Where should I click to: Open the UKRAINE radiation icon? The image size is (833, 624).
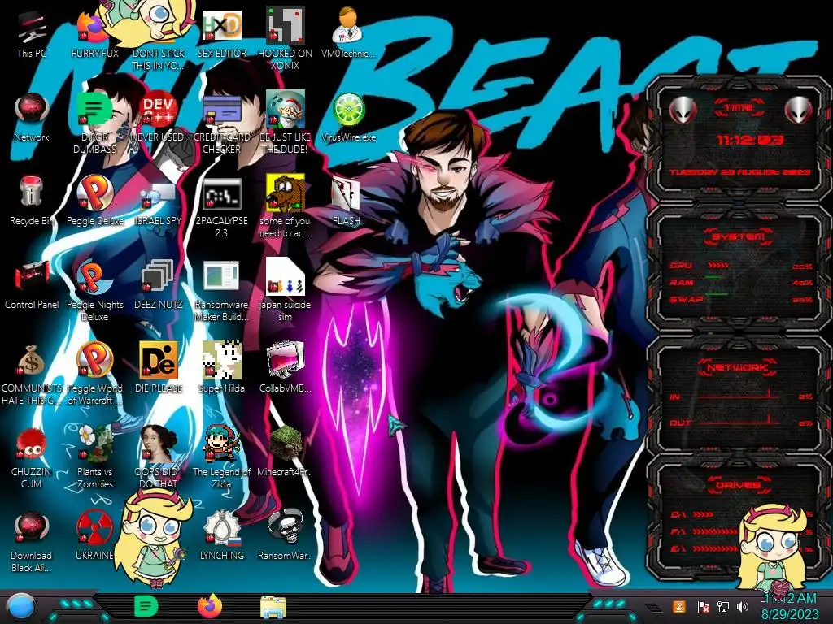click(x=94, y=527)
